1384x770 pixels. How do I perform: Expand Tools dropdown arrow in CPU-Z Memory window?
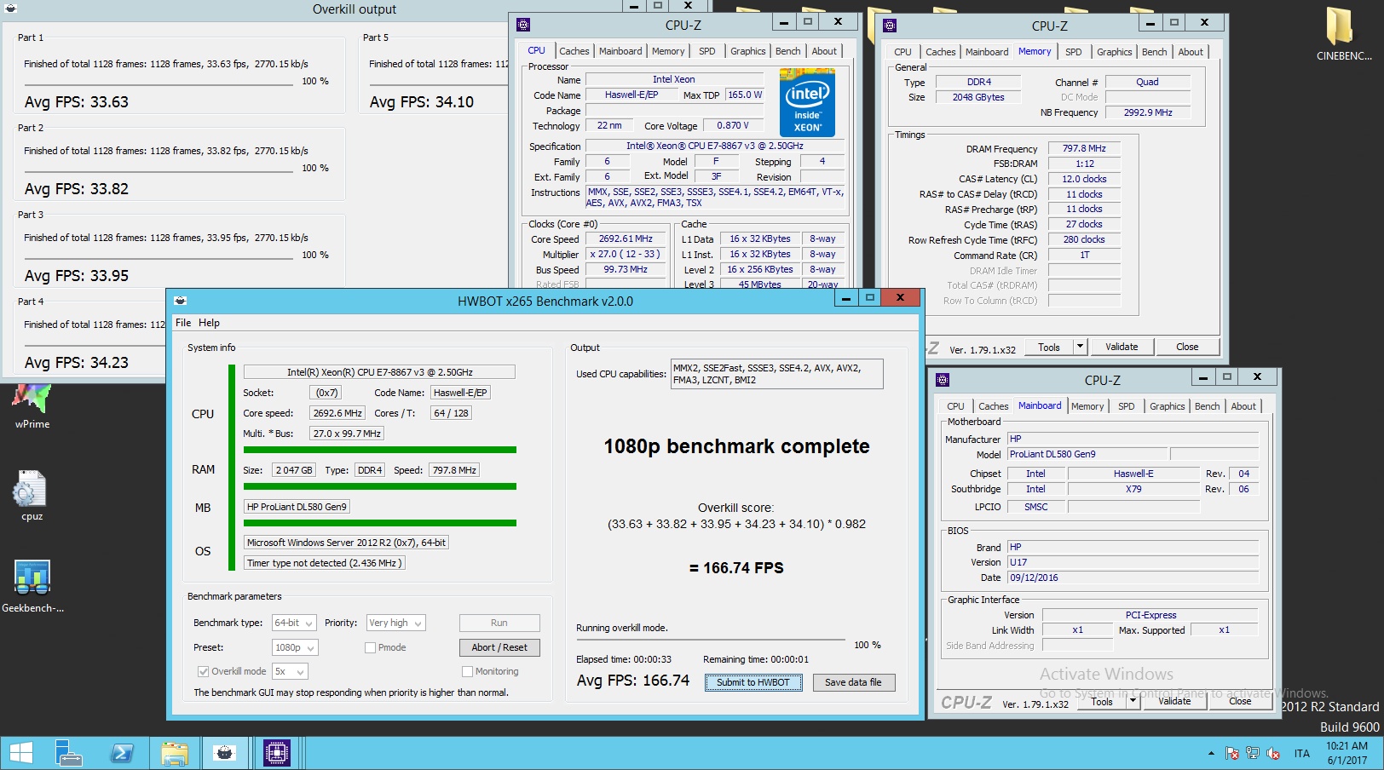(1080, 347)
